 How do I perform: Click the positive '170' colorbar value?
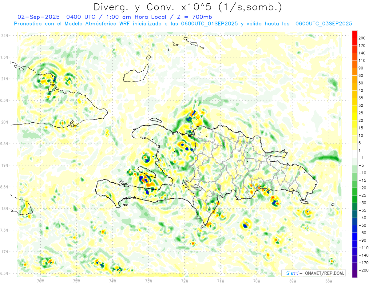click(362, 46)
